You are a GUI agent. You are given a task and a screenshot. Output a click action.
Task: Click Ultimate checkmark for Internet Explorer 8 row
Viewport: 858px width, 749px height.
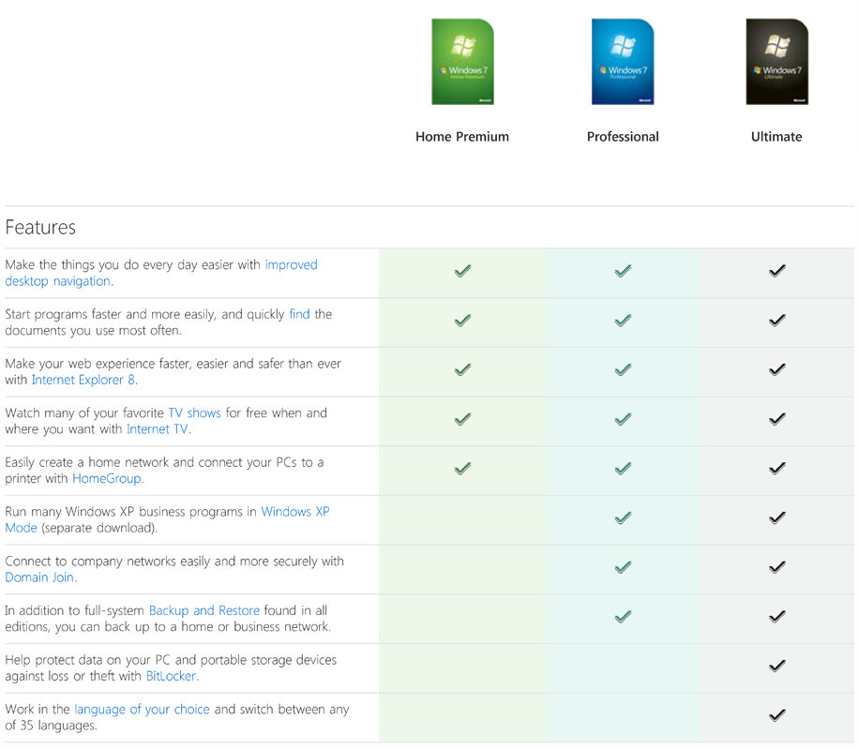pos(777,370)
